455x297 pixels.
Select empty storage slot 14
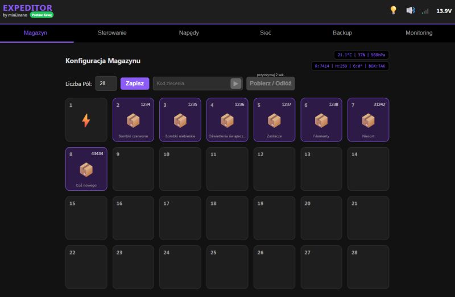tap(368, 169)
